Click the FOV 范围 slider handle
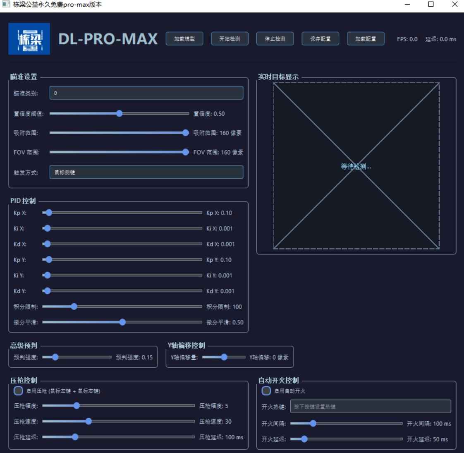The height and width of the screenshot is (453, 464). [186, 152]
